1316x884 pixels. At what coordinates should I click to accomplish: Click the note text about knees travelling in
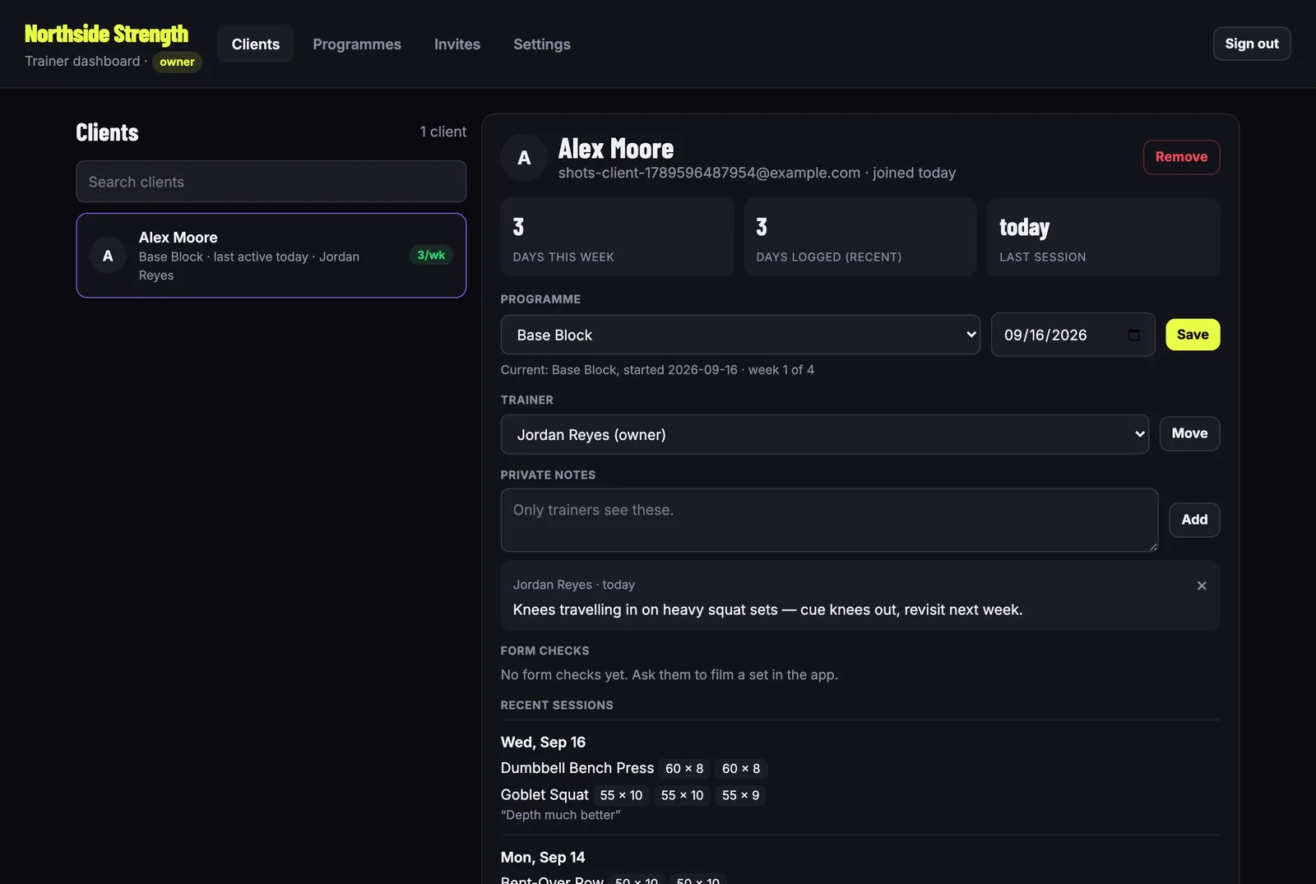(x=767, y=609)
